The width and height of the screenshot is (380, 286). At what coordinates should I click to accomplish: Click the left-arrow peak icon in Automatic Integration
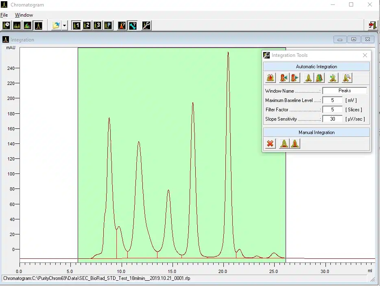[x=284, y=78]
